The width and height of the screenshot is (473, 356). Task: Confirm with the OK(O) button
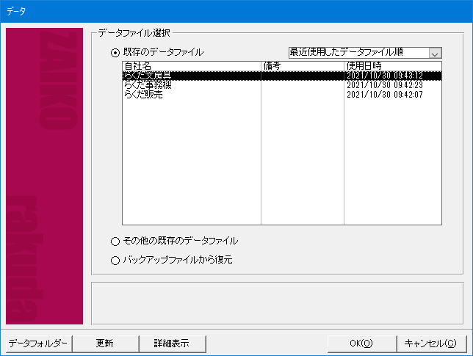[x=361, y=344]
